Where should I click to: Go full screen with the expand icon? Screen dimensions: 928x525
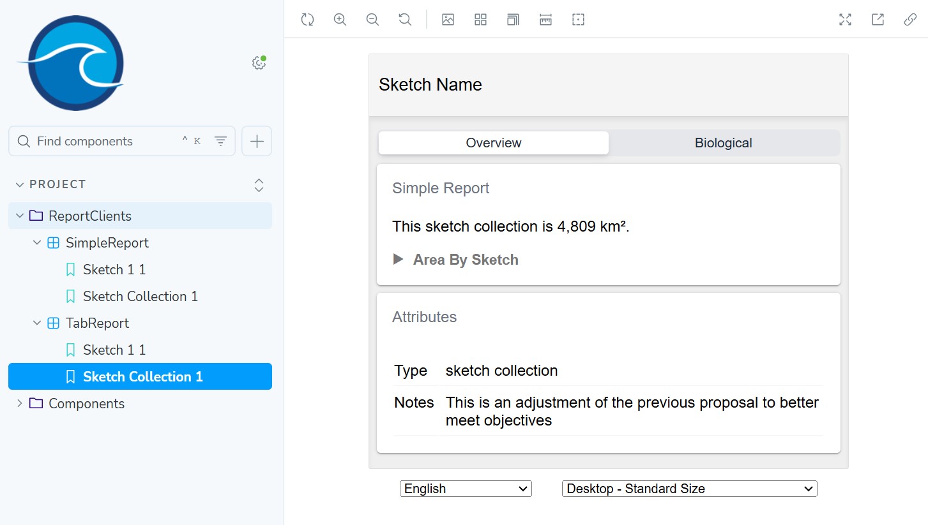[x=845, y=19]
